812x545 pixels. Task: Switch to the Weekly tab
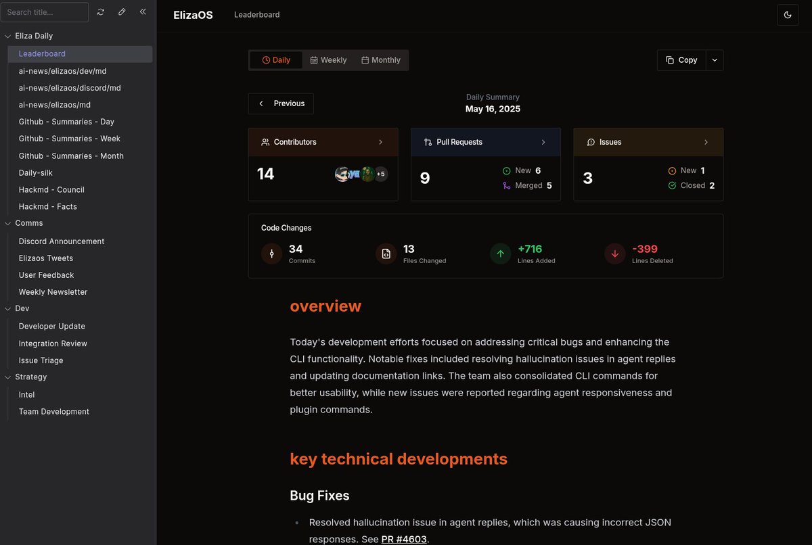click(x=328, y=60)
